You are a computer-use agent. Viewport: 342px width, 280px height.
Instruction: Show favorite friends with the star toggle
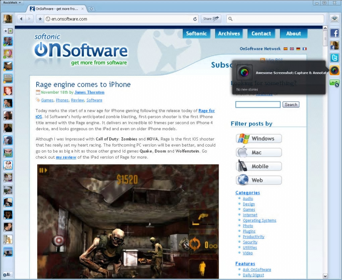pyautogui.click(x=6, y=31)
